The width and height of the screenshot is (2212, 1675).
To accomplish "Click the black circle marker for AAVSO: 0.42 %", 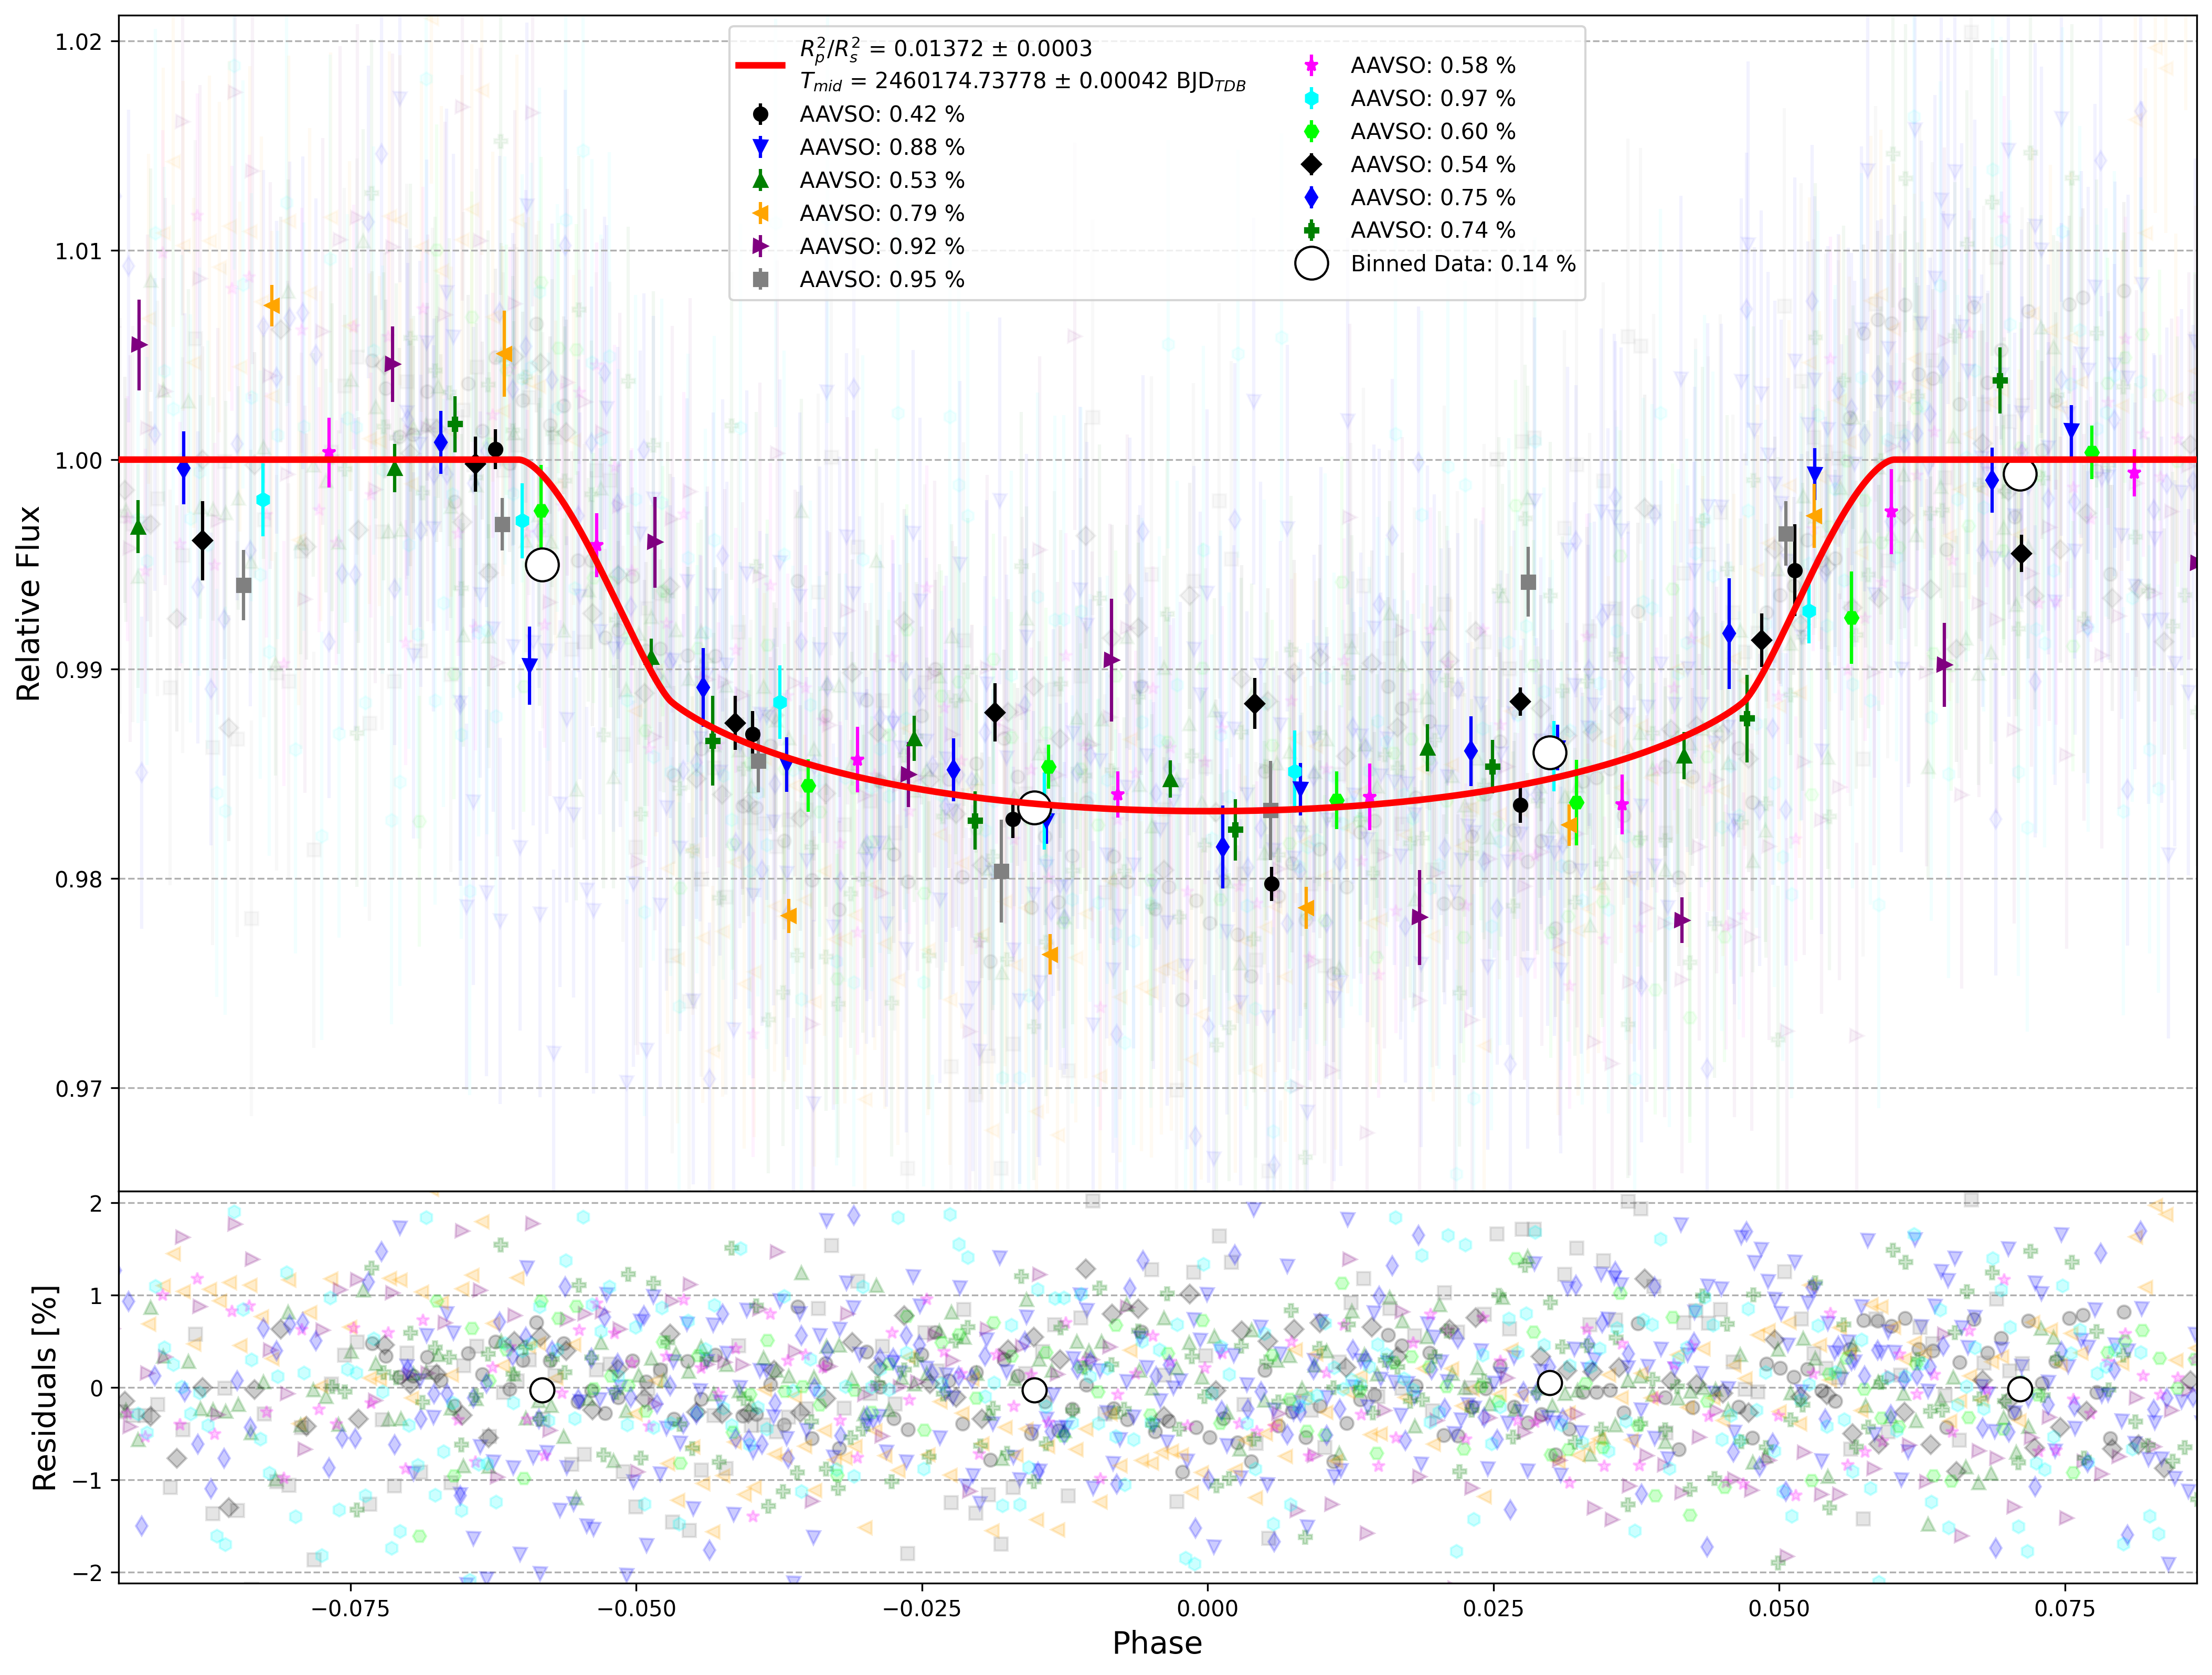I will (x=761, y=114).
